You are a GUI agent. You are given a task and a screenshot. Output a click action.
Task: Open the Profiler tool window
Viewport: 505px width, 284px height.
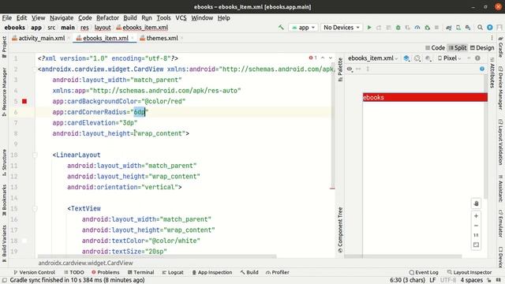tap(277, 272)
